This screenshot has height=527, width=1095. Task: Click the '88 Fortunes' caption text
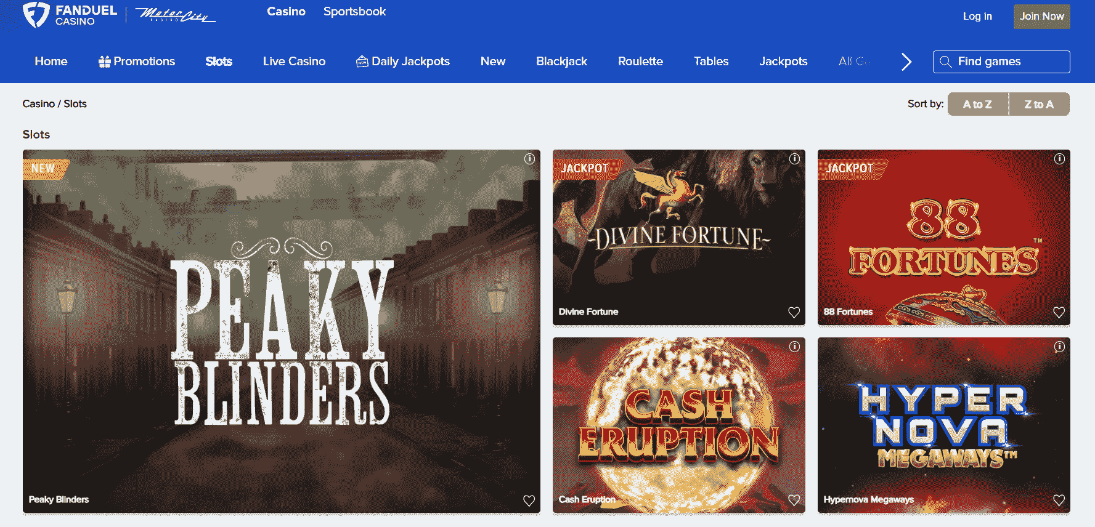click(848, 312)
